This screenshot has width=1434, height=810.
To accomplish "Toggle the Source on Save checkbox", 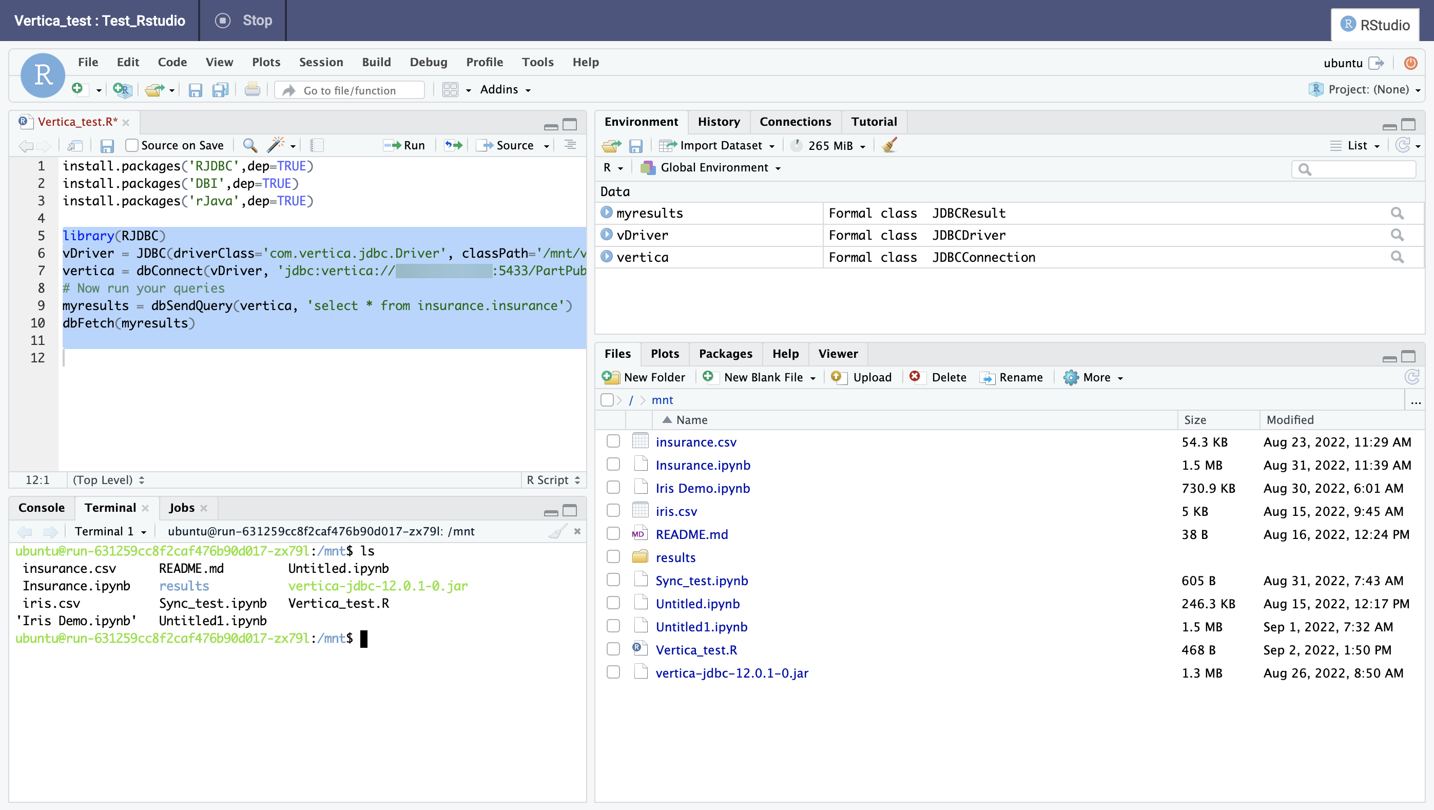I will [132, 146].
